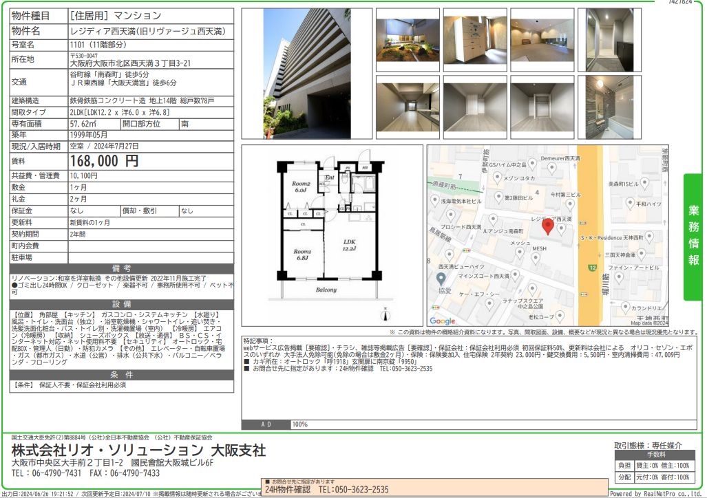
Task: Click the 空室 / 2024年7月27日 value
Action: click(104, 147)
